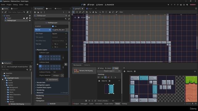Switch to Paint mode in TileSet

click(115, 68)
